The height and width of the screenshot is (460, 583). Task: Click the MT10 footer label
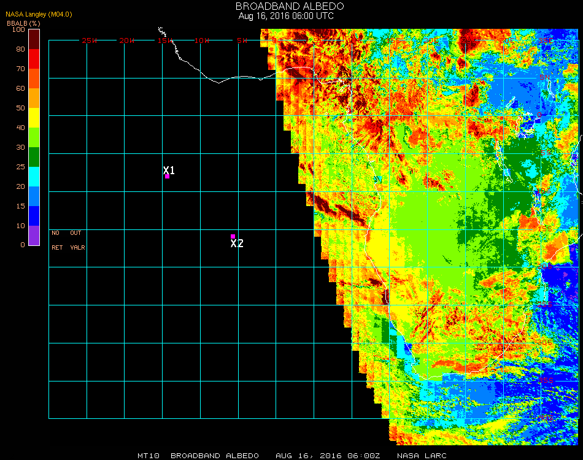(149, 456)
